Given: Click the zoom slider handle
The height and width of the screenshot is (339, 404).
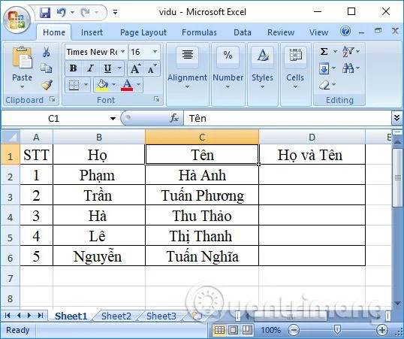Looking at the screenshot, I should point(337,330).
